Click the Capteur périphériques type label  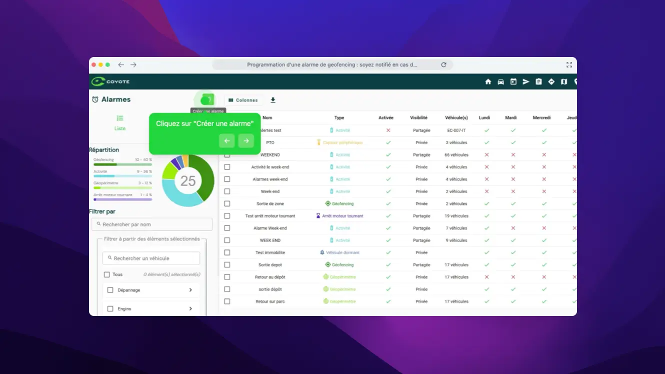342,142
